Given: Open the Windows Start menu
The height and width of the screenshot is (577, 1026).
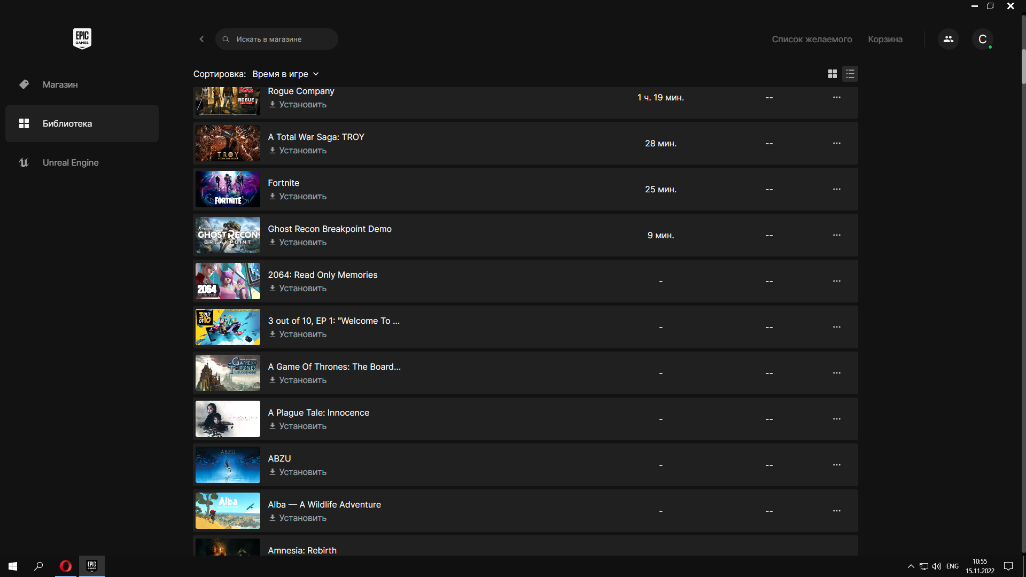Looking at the screenshot, I should (13, 566).
